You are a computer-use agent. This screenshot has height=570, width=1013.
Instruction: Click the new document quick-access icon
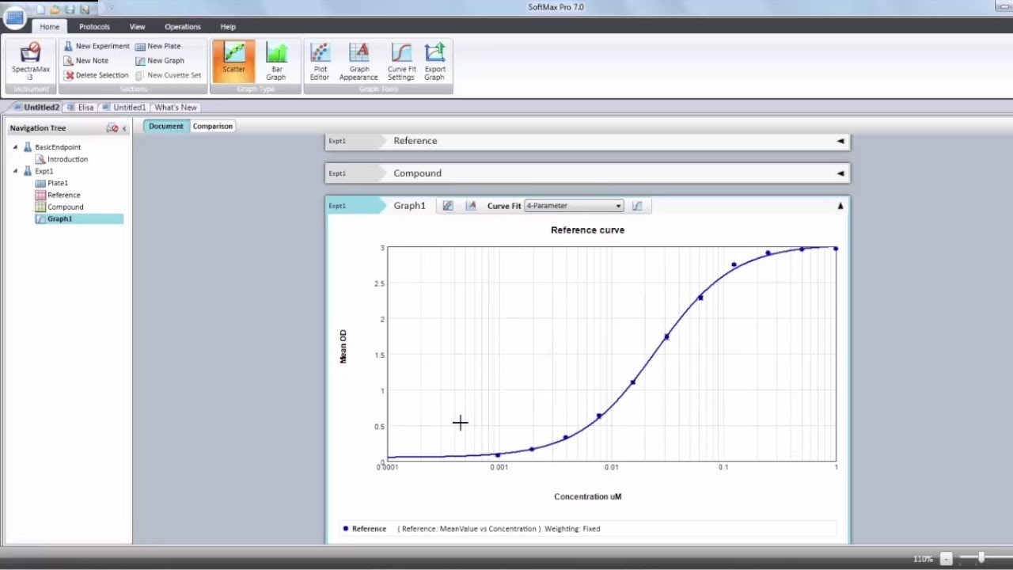click(x=40, y=9)
